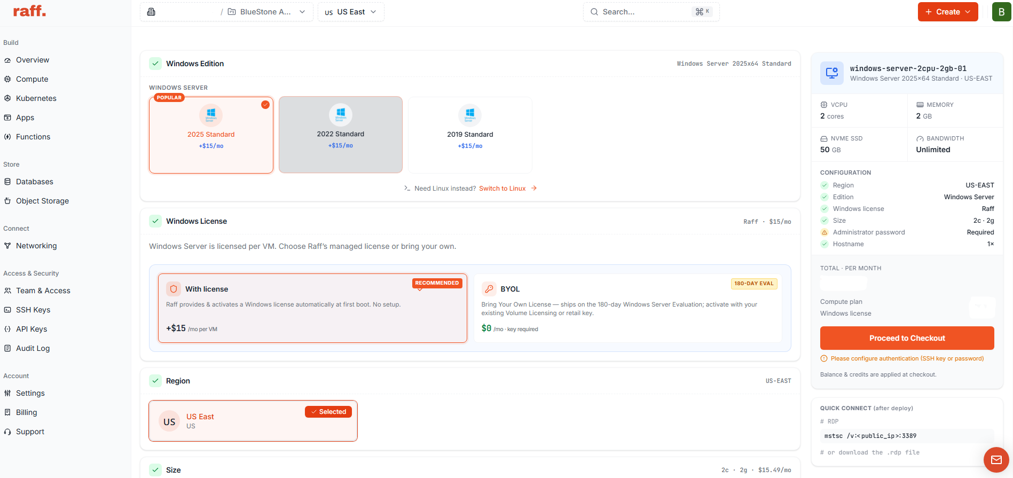Click the '# or download the .rdp file' text
This screenshot has height=478, width=1013.
point(870,452)
